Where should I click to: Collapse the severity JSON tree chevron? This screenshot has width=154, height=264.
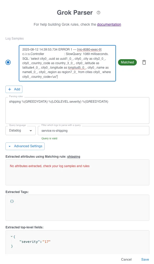(11, 236)
